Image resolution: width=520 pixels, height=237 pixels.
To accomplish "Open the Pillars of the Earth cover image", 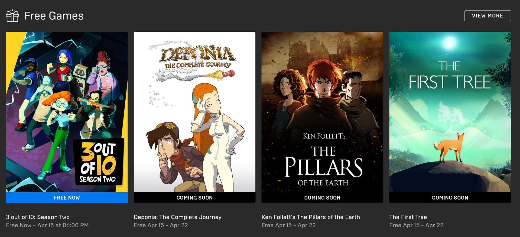I will coord(322,112).
